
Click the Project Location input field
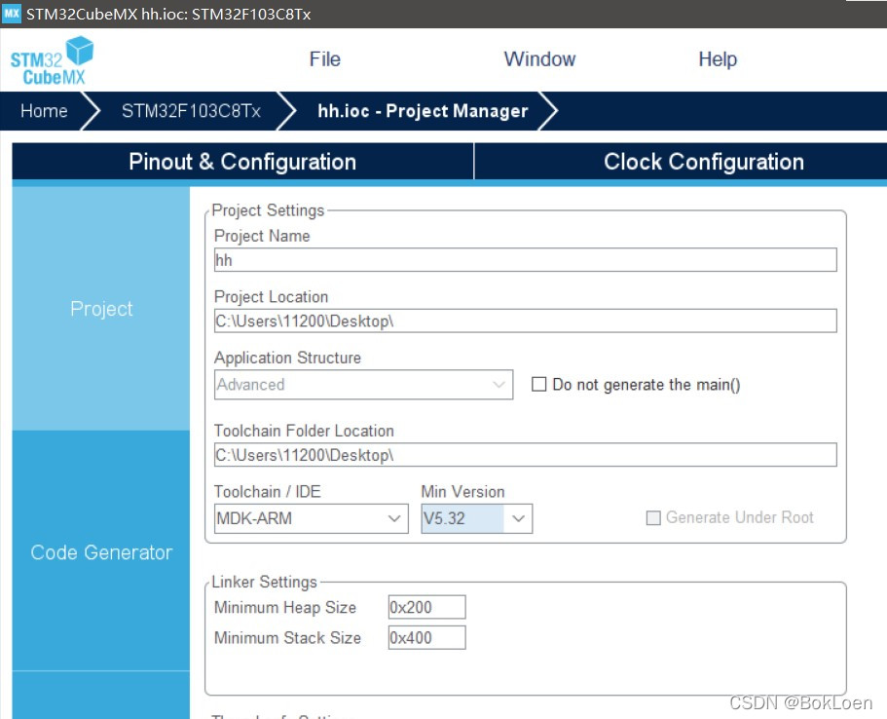525,321
